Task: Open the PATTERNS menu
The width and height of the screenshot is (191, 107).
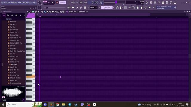Action: (x=14, y=3)
